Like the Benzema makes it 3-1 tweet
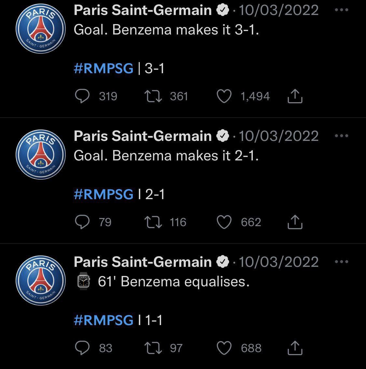366x369 pixels. coord(224,96)
